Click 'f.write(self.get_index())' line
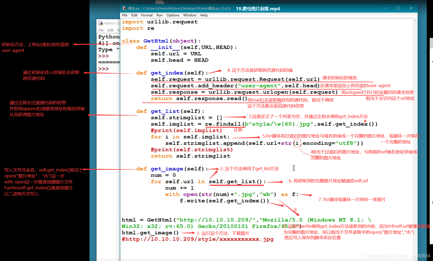This screenshot has width=433, height=261. point(224,201)
